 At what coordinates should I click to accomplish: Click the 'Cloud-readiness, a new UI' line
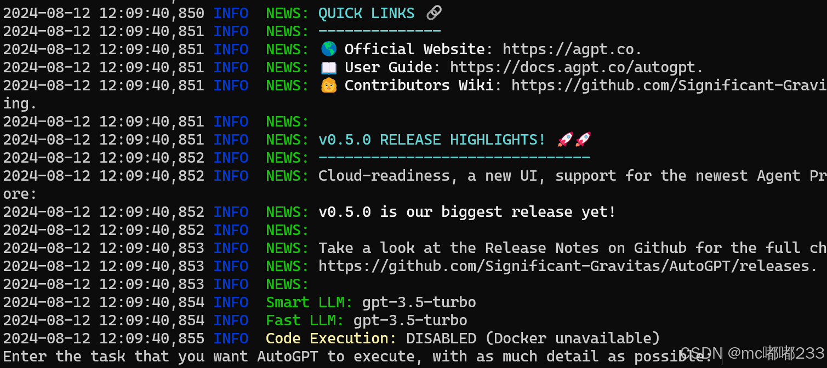tap(572, 176)
